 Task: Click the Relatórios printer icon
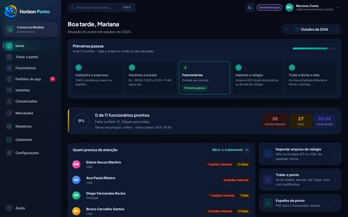tap(9, 126)
